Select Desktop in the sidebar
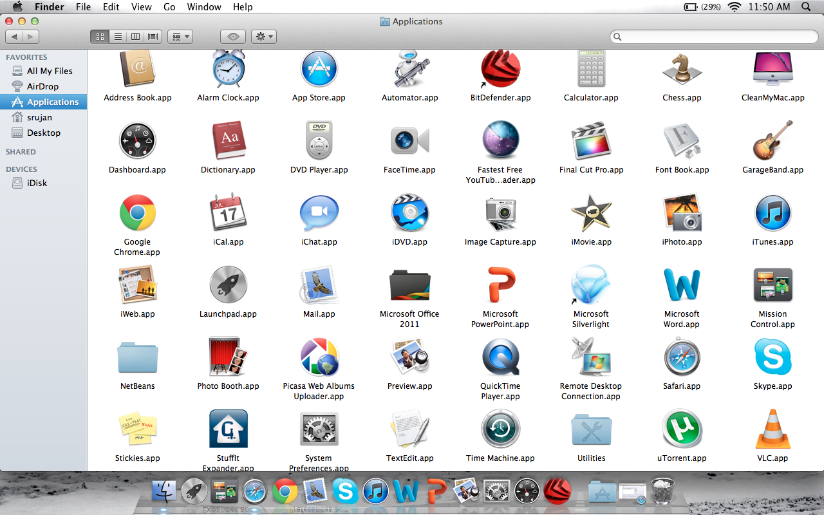The image size is (824, 515). [x=44, y=133]
